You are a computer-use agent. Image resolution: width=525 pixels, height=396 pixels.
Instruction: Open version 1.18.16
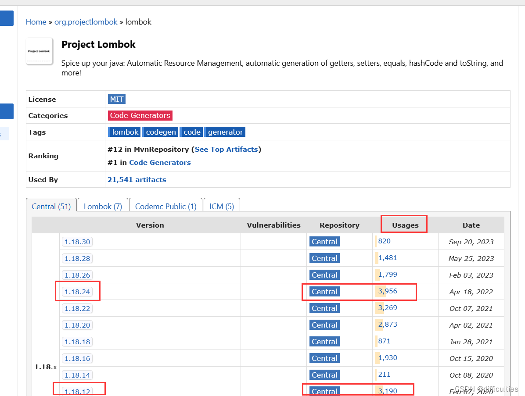click(x=77, y=359)
